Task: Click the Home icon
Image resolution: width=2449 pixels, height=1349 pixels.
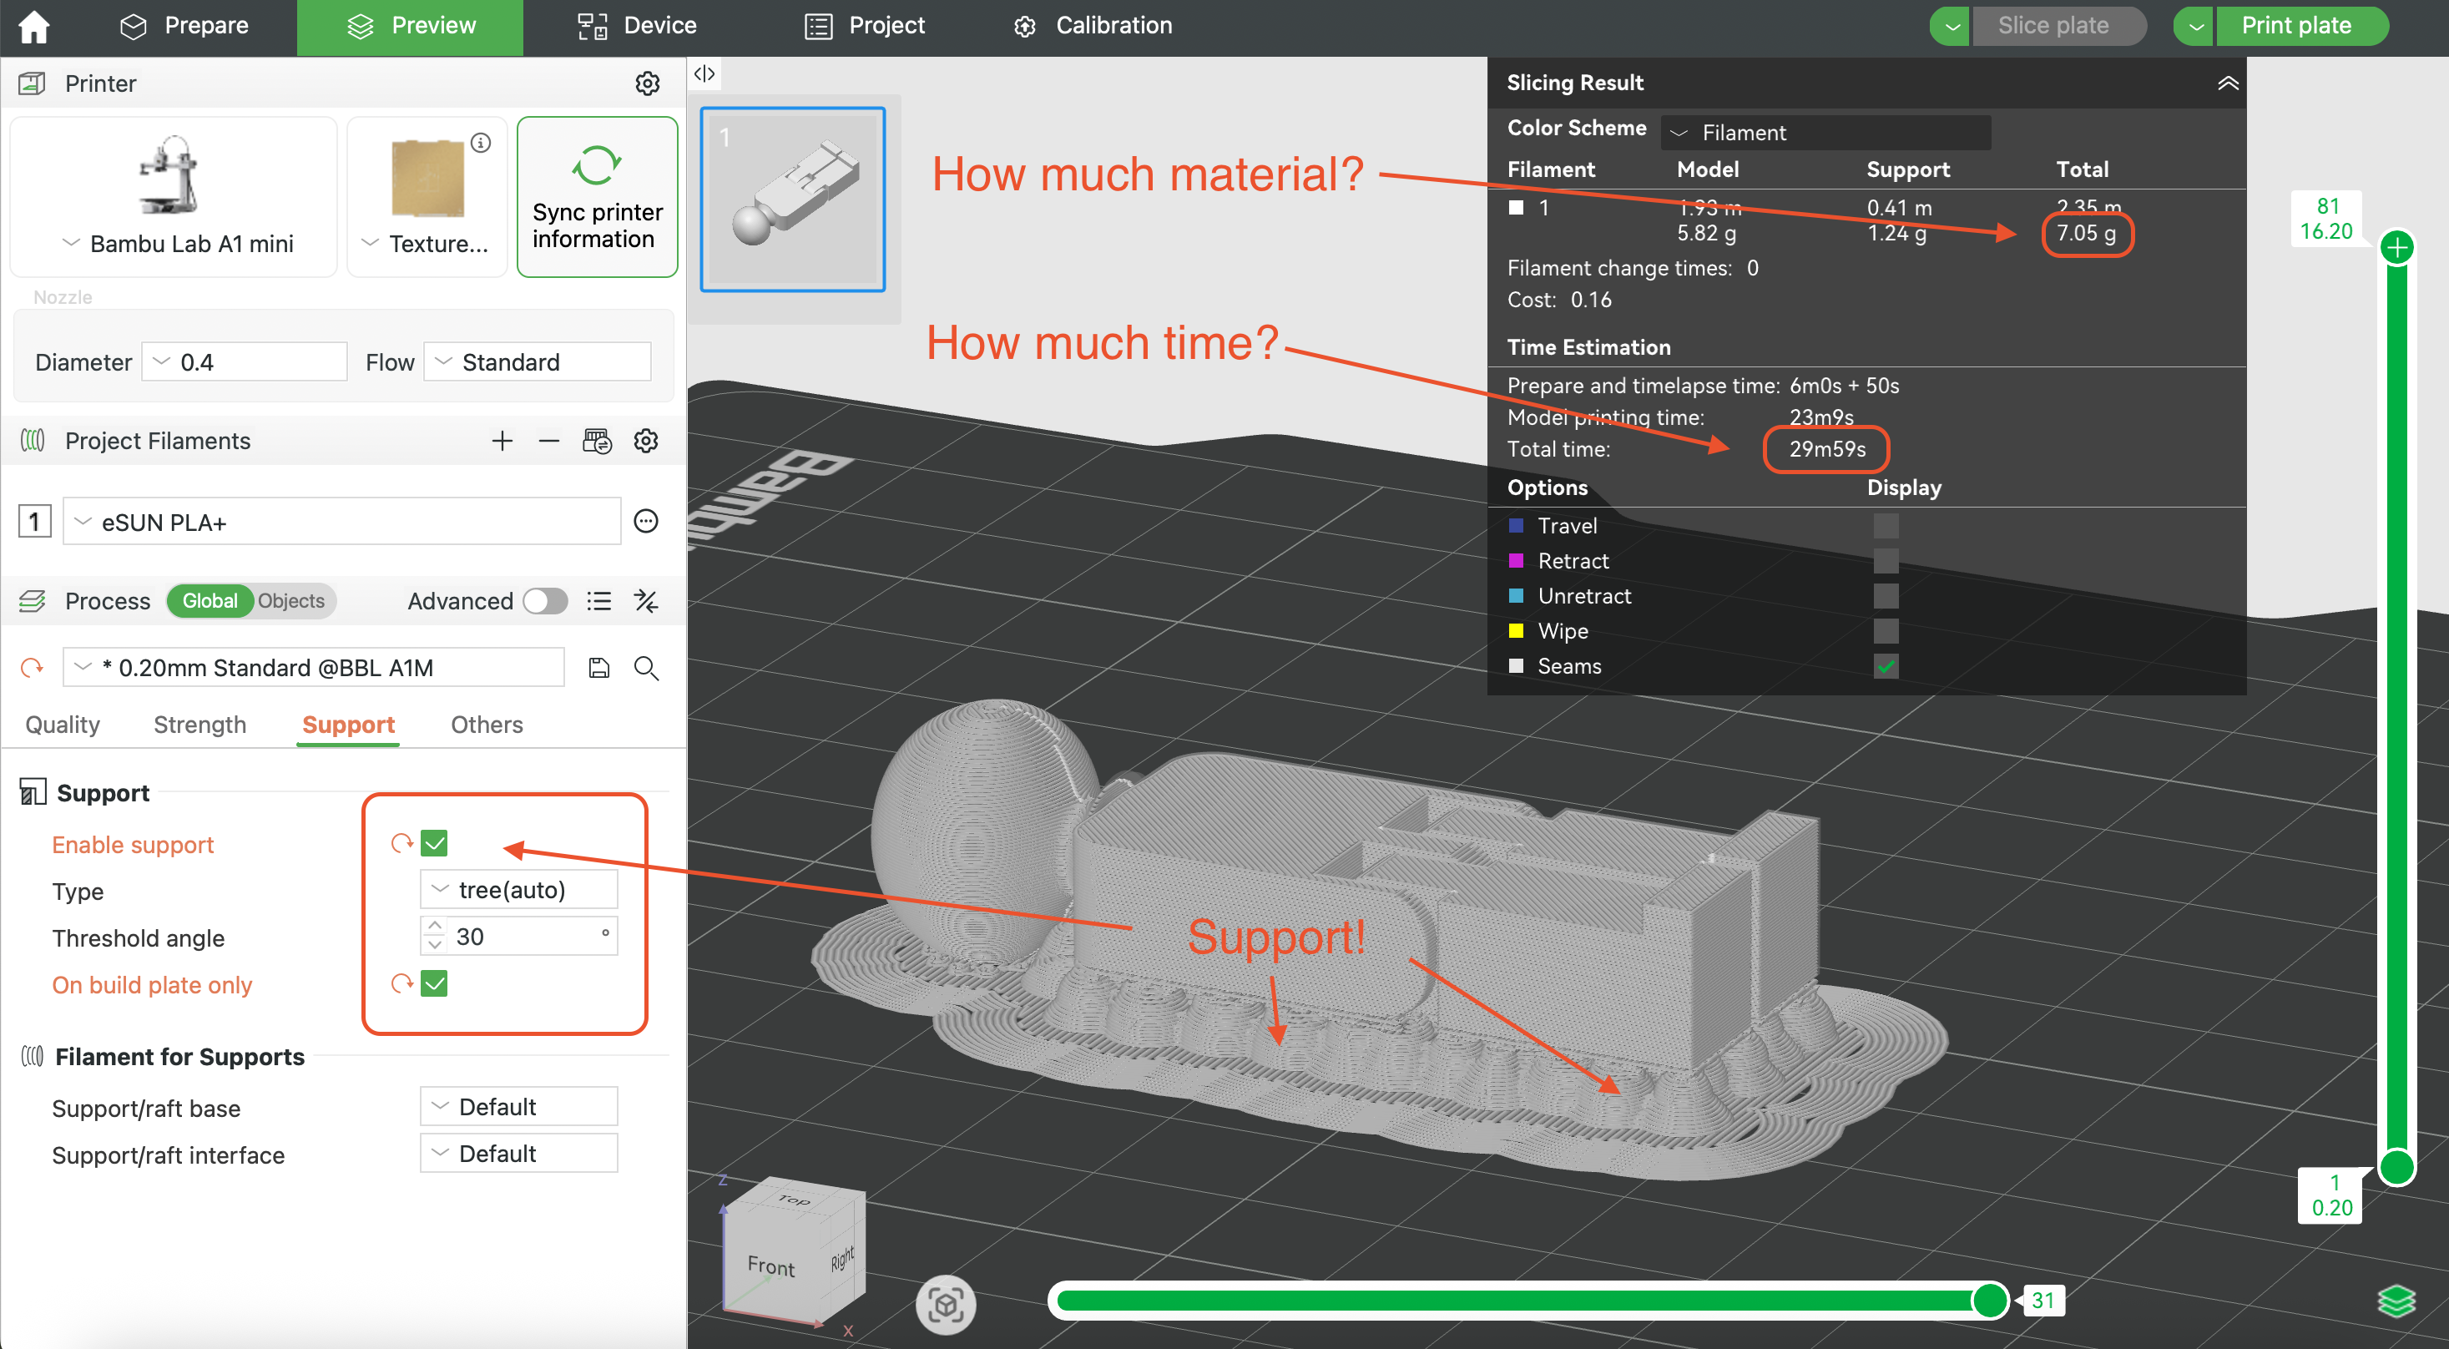Action: point(34,26)
